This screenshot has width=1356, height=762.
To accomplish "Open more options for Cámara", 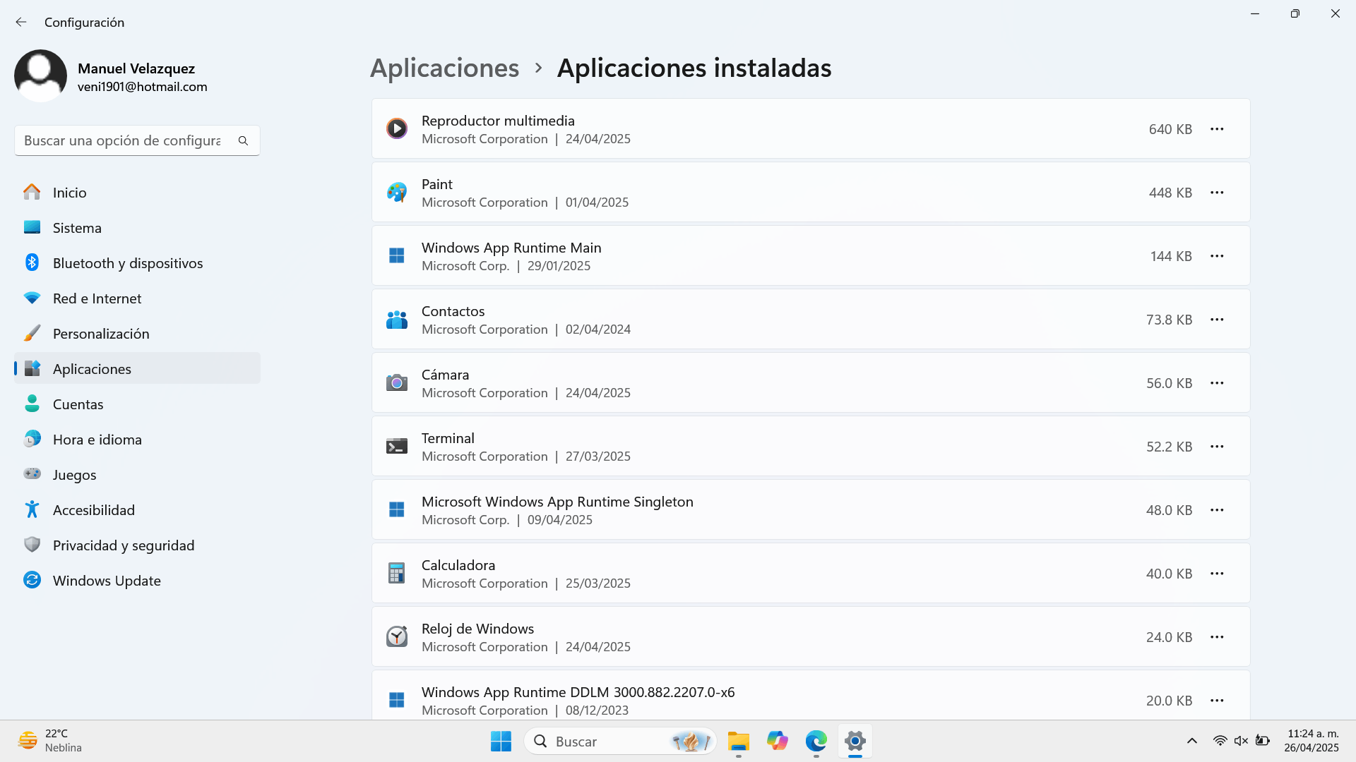I will [x=1217, y=382].
